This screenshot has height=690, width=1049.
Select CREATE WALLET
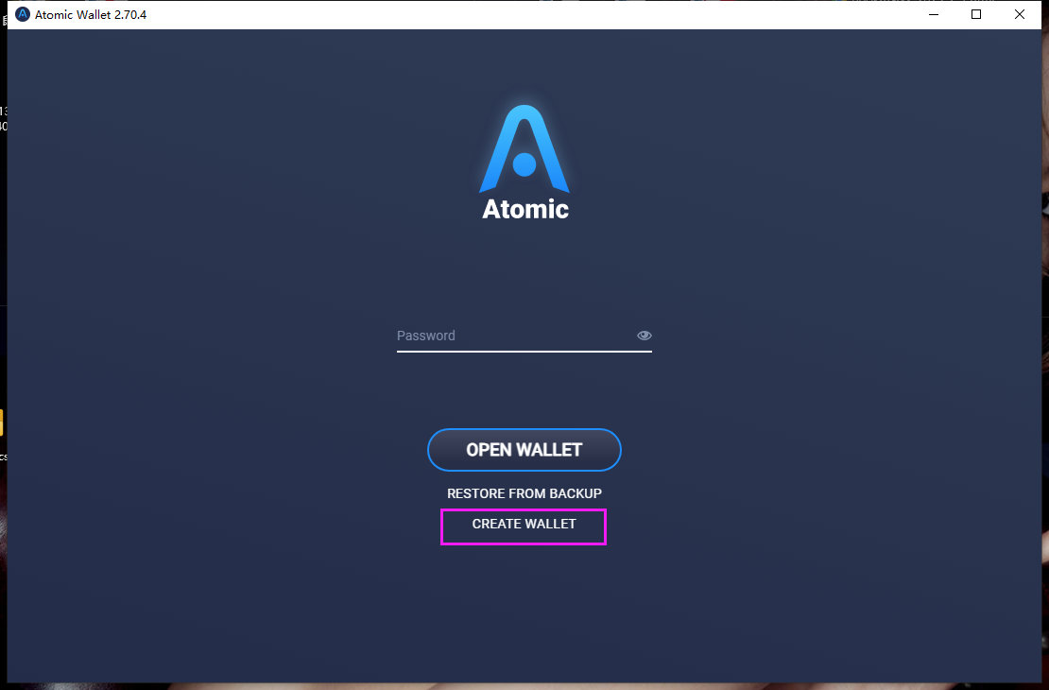pos(524,524)
